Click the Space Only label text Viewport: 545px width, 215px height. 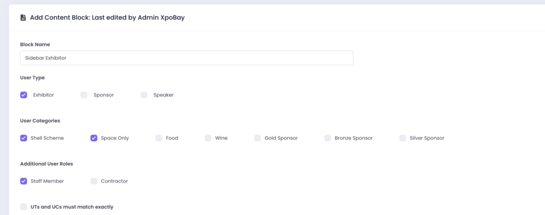tap(114, 138)
